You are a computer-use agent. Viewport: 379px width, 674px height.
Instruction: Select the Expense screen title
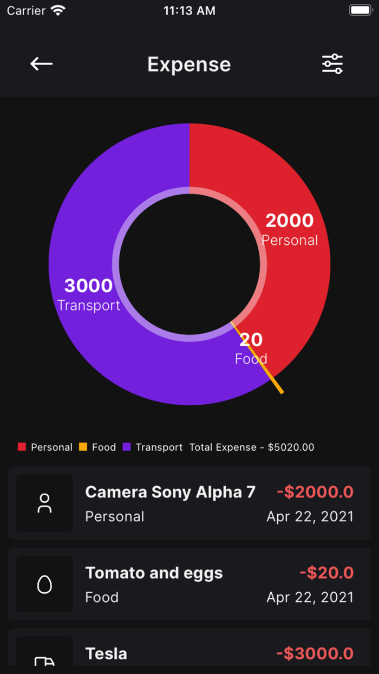point(189,64)
